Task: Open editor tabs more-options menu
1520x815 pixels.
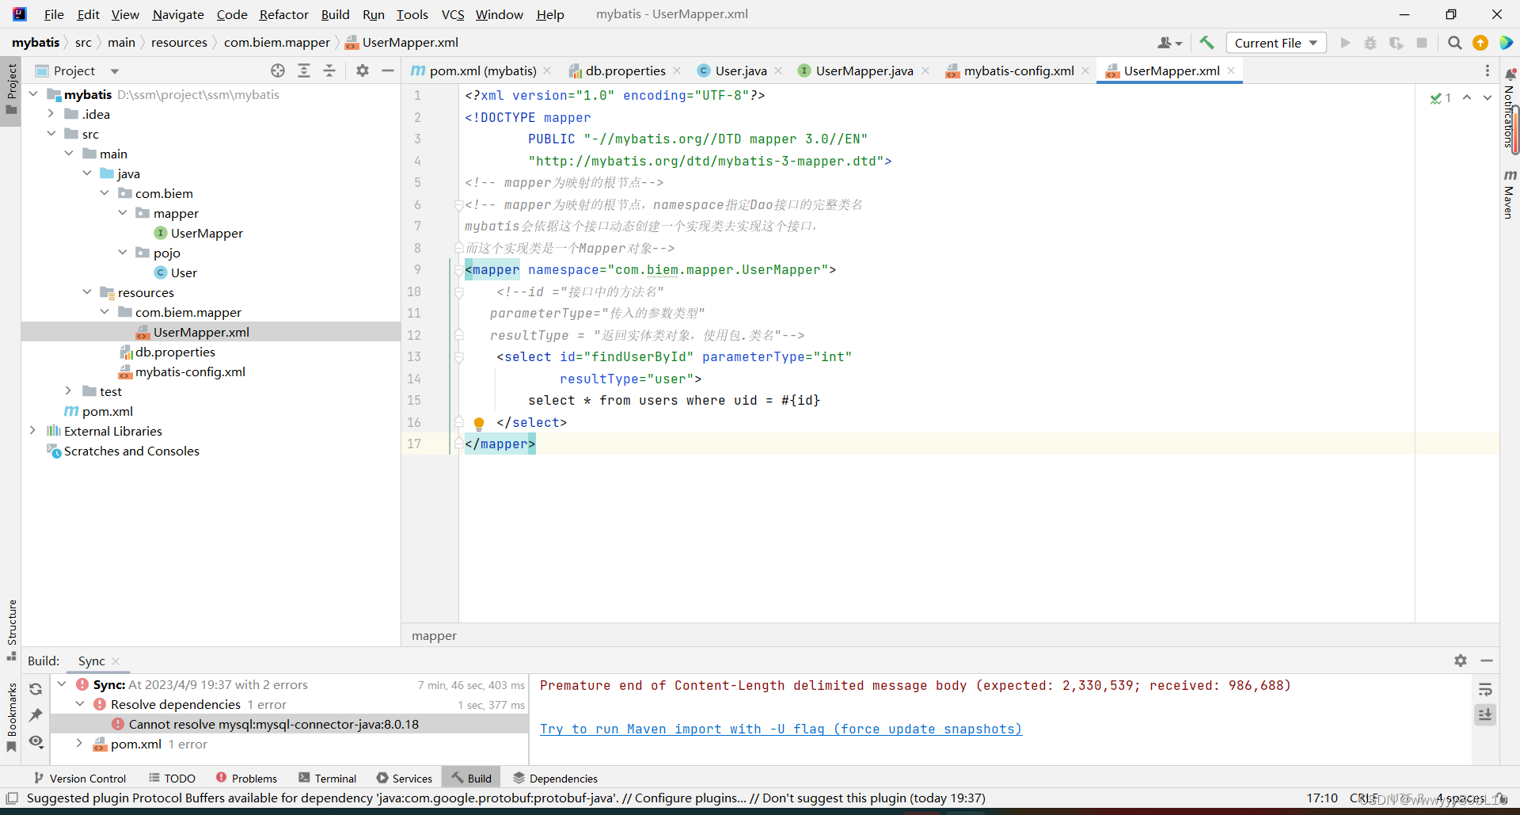Action: click(x=1488, y=70)
